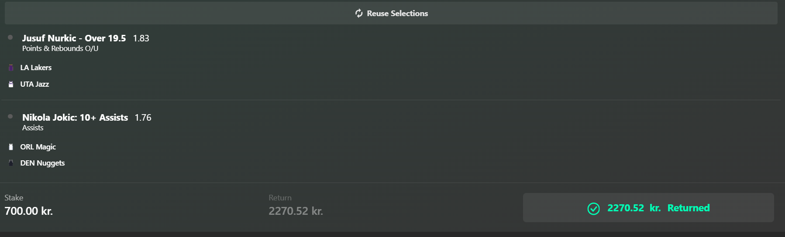785x237 pixels.
Task: Click the DEN Nuggets team name
Action: click(42, 163)
